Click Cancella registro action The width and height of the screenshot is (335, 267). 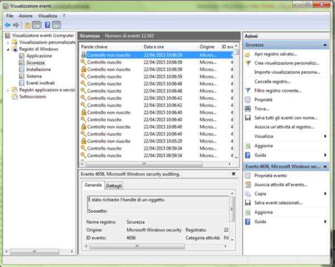(x=272, y=81)
